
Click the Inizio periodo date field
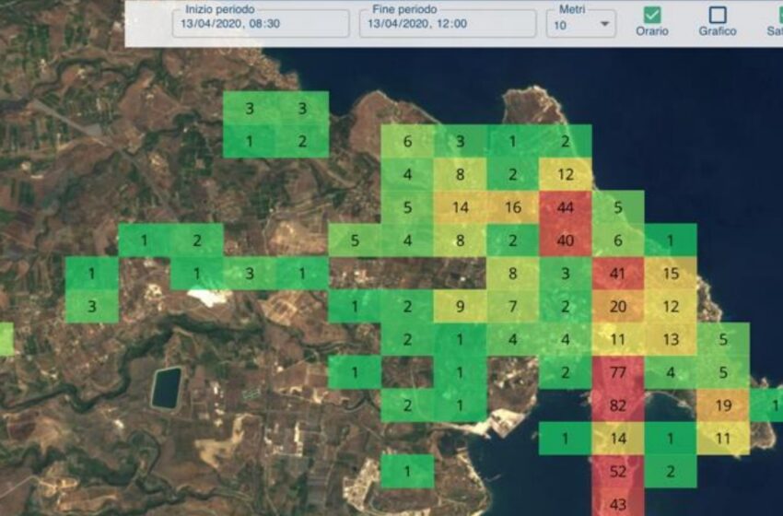coord(261,23)
